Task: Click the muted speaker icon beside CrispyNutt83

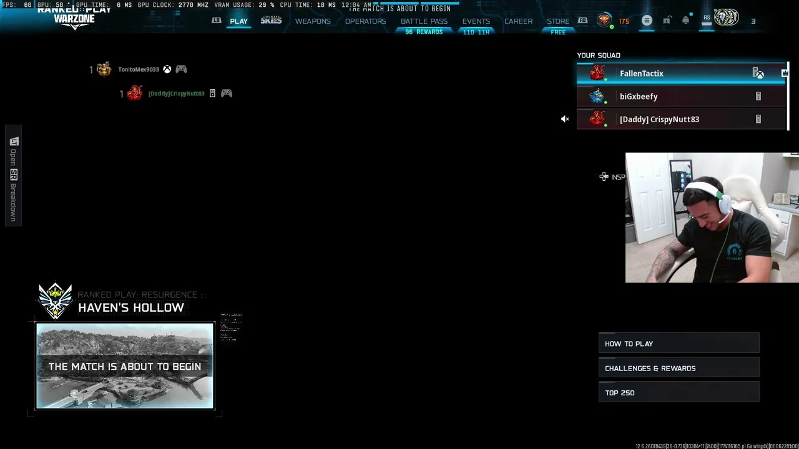Action: [565, 119]
